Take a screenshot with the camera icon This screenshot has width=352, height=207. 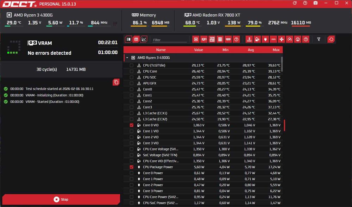[315, 3]
